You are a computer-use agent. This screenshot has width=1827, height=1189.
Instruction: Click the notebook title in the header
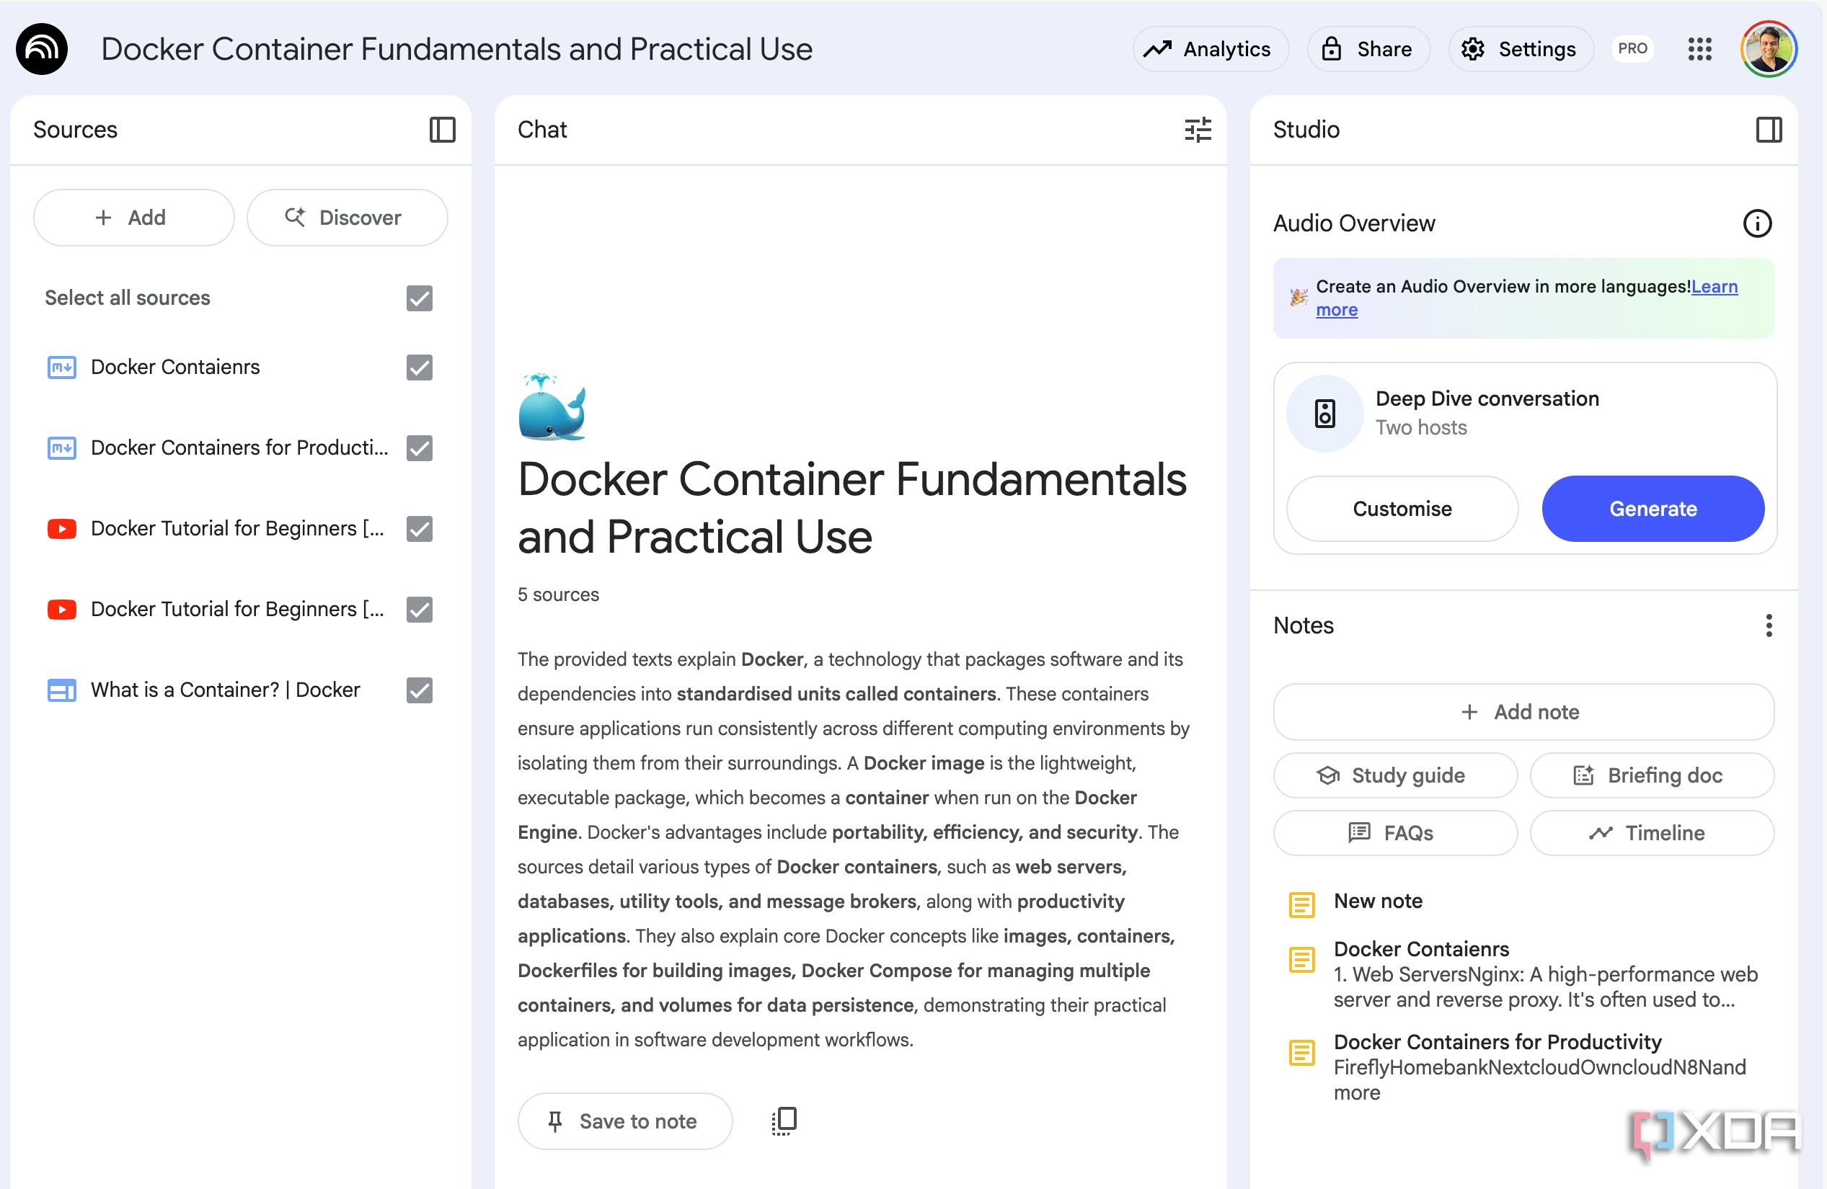tap(457, 49)
